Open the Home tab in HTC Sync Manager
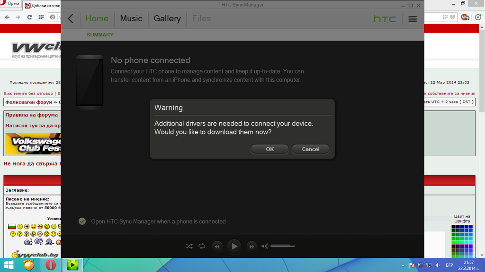 (97, 18)
